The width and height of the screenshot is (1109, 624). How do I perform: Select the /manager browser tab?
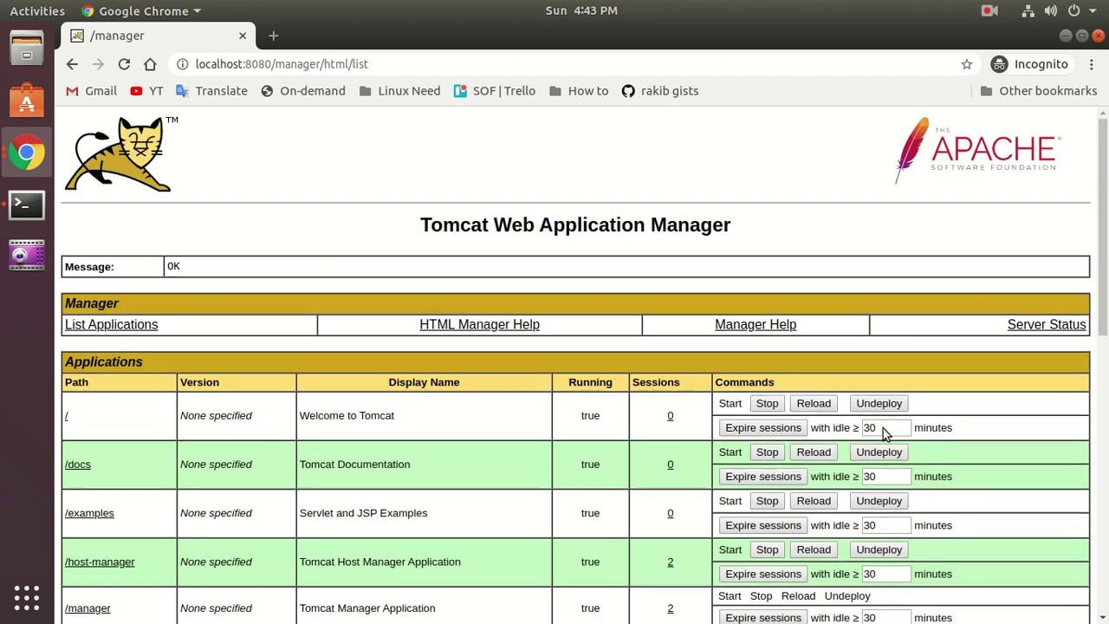[x=159, y=36]
